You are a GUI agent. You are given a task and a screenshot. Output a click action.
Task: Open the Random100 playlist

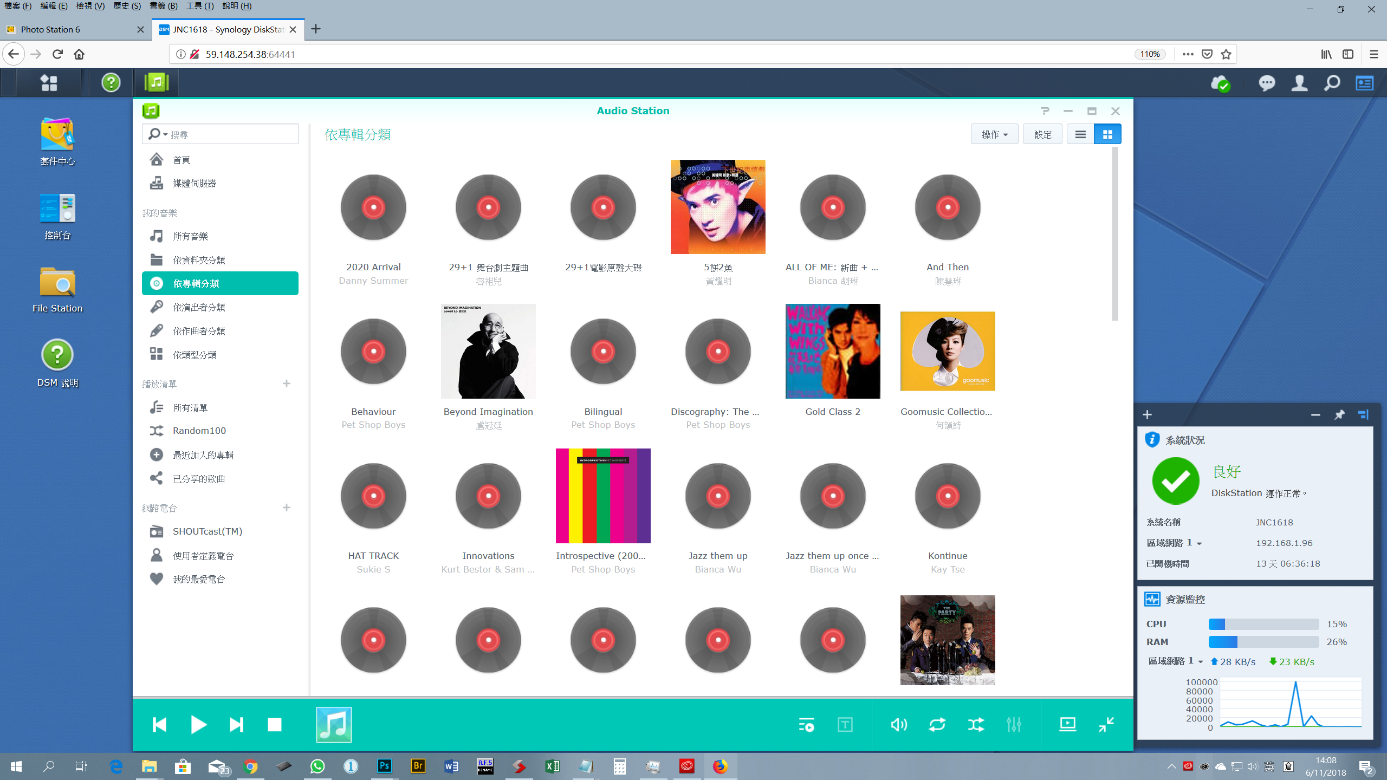coord(220,431)
